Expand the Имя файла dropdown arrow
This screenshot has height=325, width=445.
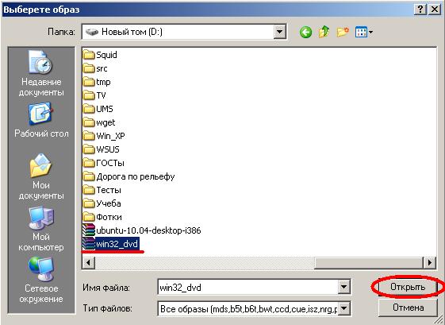(x=343, y=287)
